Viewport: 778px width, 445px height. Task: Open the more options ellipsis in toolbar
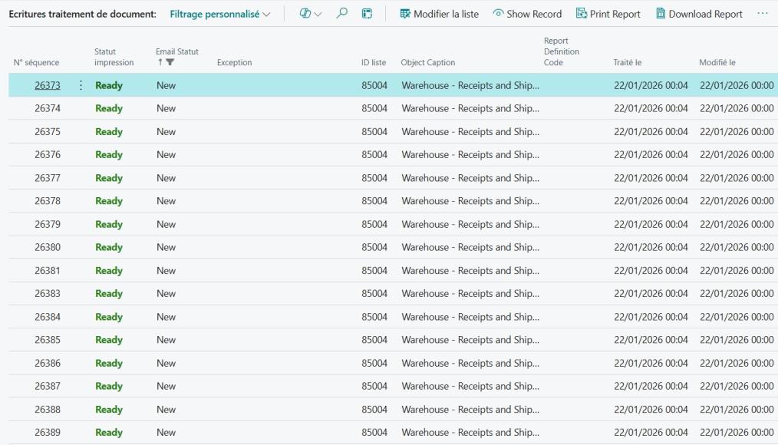coord(762,14)
